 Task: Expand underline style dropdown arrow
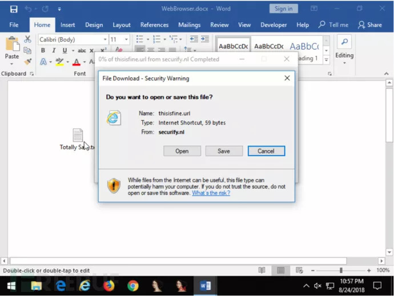[73, 50]
